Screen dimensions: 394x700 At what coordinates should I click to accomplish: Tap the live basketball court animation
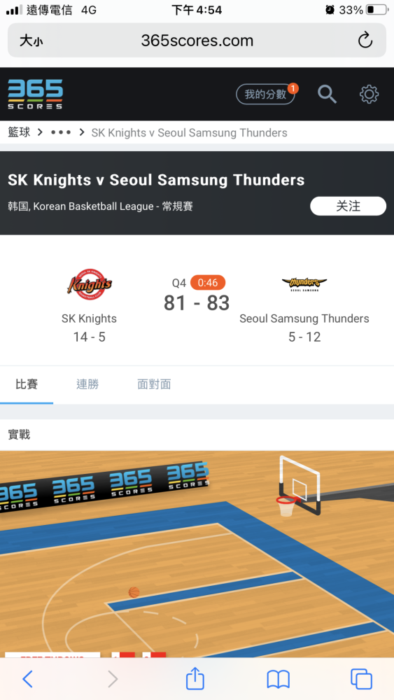coord(197,554)
